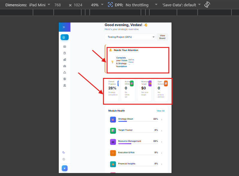
Task: Select the Financial Insights label
Action: tap(127, 163)
